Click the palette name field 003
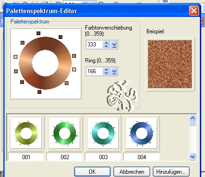Screen dimensions: 205x177 pos(103,157)
